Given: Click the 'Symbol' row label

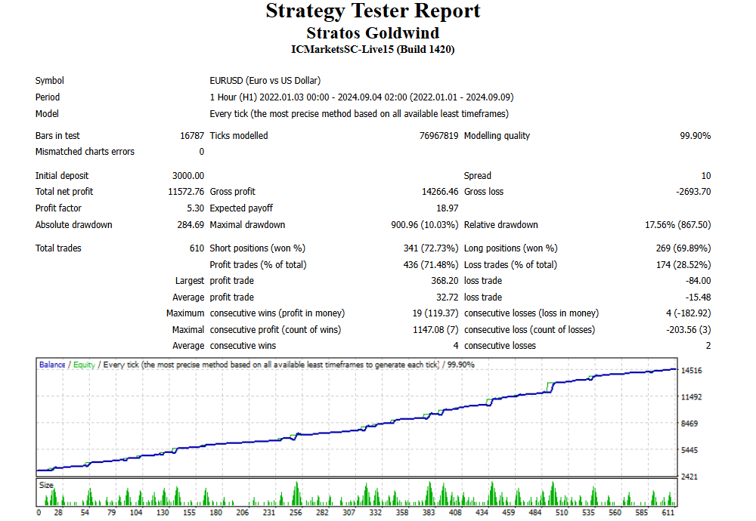Looking at the screenshot, I should (x=50, y=80).
